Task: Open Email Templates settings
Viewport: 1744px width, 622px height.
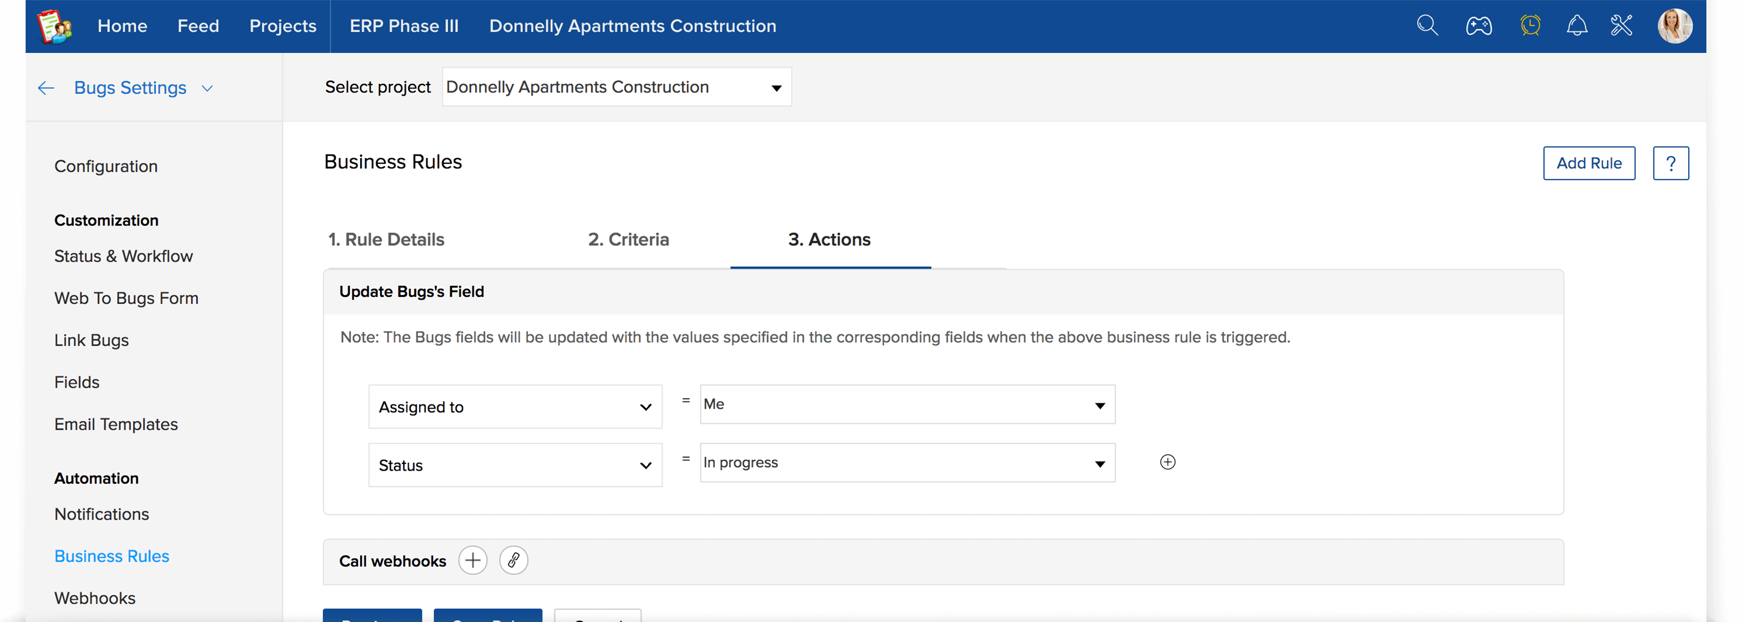Action: point(116,424)
